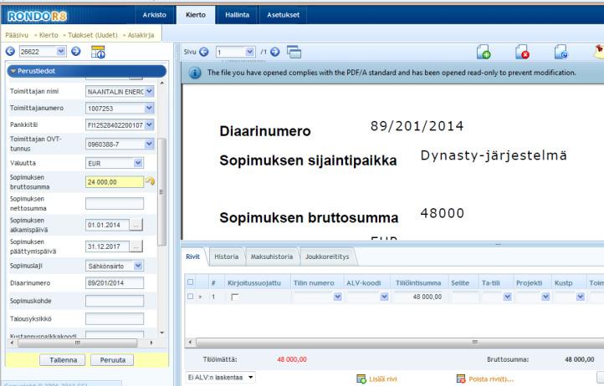Viewport: 604px width, 386px height.
Task: Click the Sopimuksen nettosumma input field
Action: pyautogui.click(x=115, y=203)
